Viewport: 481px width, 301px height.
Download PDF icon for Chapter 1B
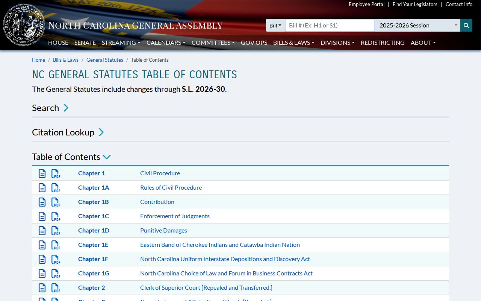pyautogui.click(x=56, y=202)
